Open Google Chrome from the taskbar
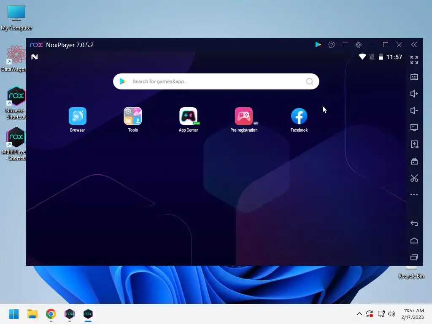 51,314
